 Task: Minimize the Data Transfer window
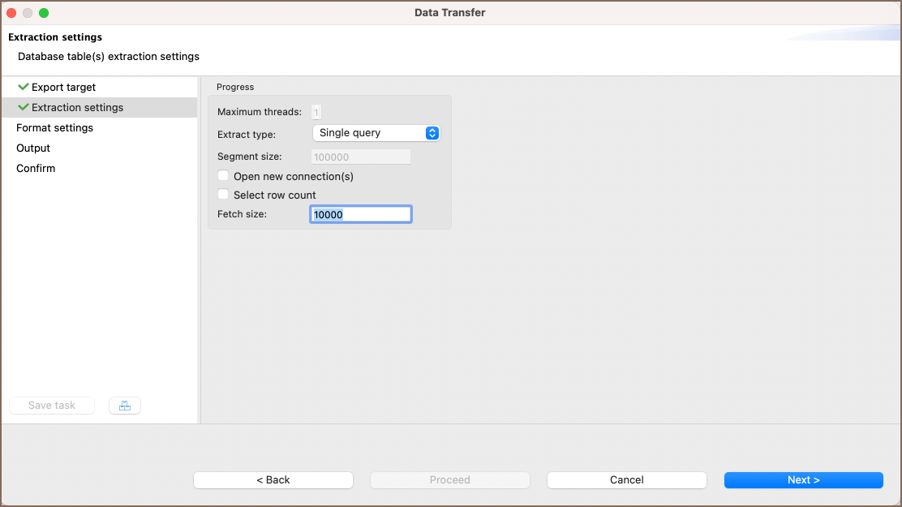pos(28,13)
